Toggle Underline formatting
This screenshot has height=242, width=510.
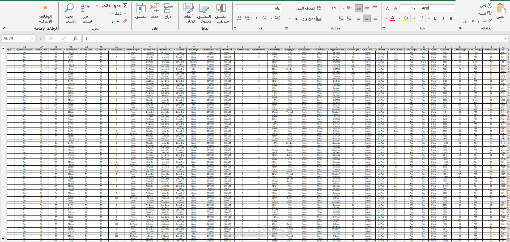435,18
